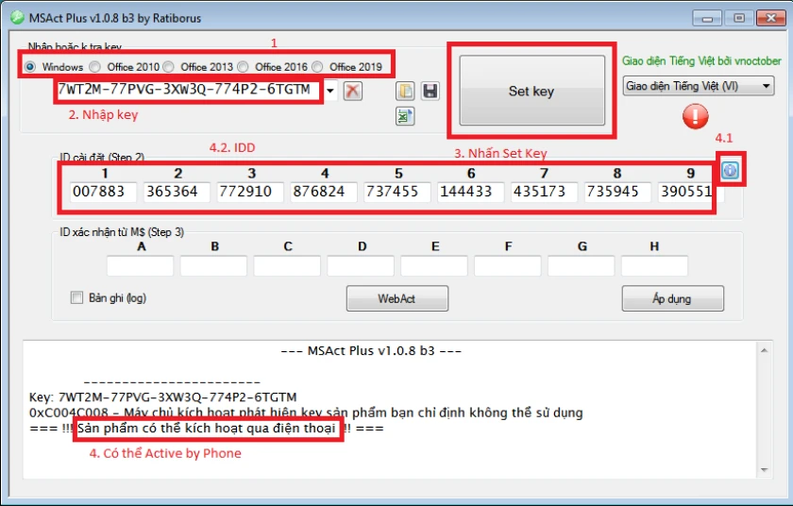
Task: Click the MSAct Plus title bar app icon
Action: click(17, 18)
